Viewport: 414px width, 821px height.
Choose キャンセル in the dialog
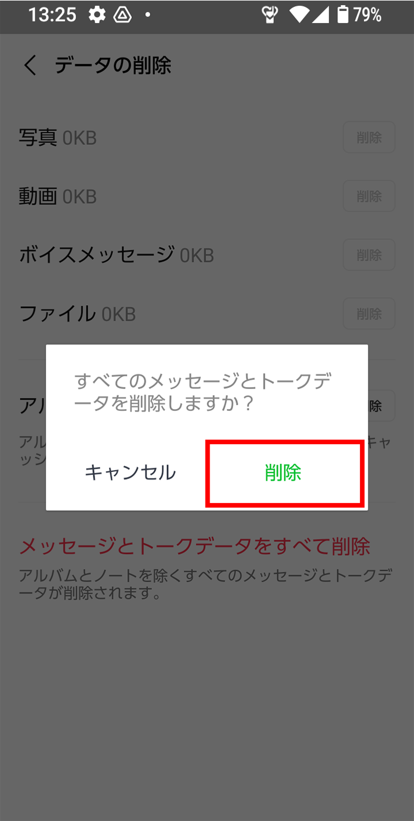[130, 473]
